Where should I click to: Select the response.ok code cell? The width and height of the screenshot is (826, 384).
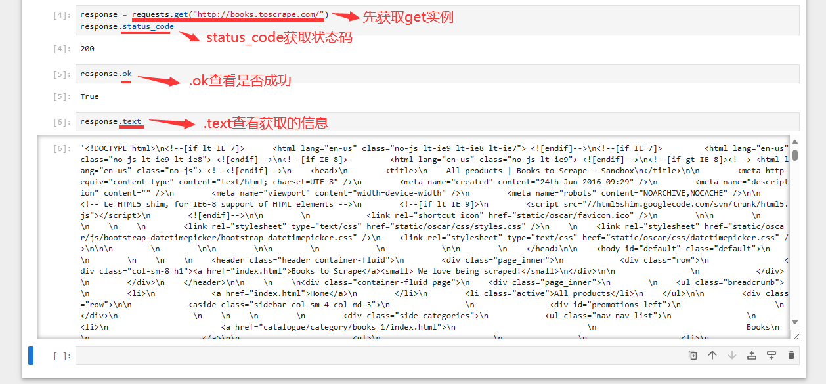[437, 74]
